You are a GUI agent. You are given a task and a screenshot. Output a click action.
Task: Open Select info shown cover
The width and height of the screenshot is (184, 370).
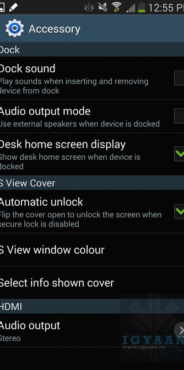[92, 283]
